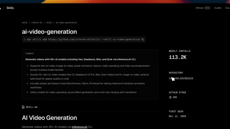Click the logo at top-left corner

pos(1,8)
